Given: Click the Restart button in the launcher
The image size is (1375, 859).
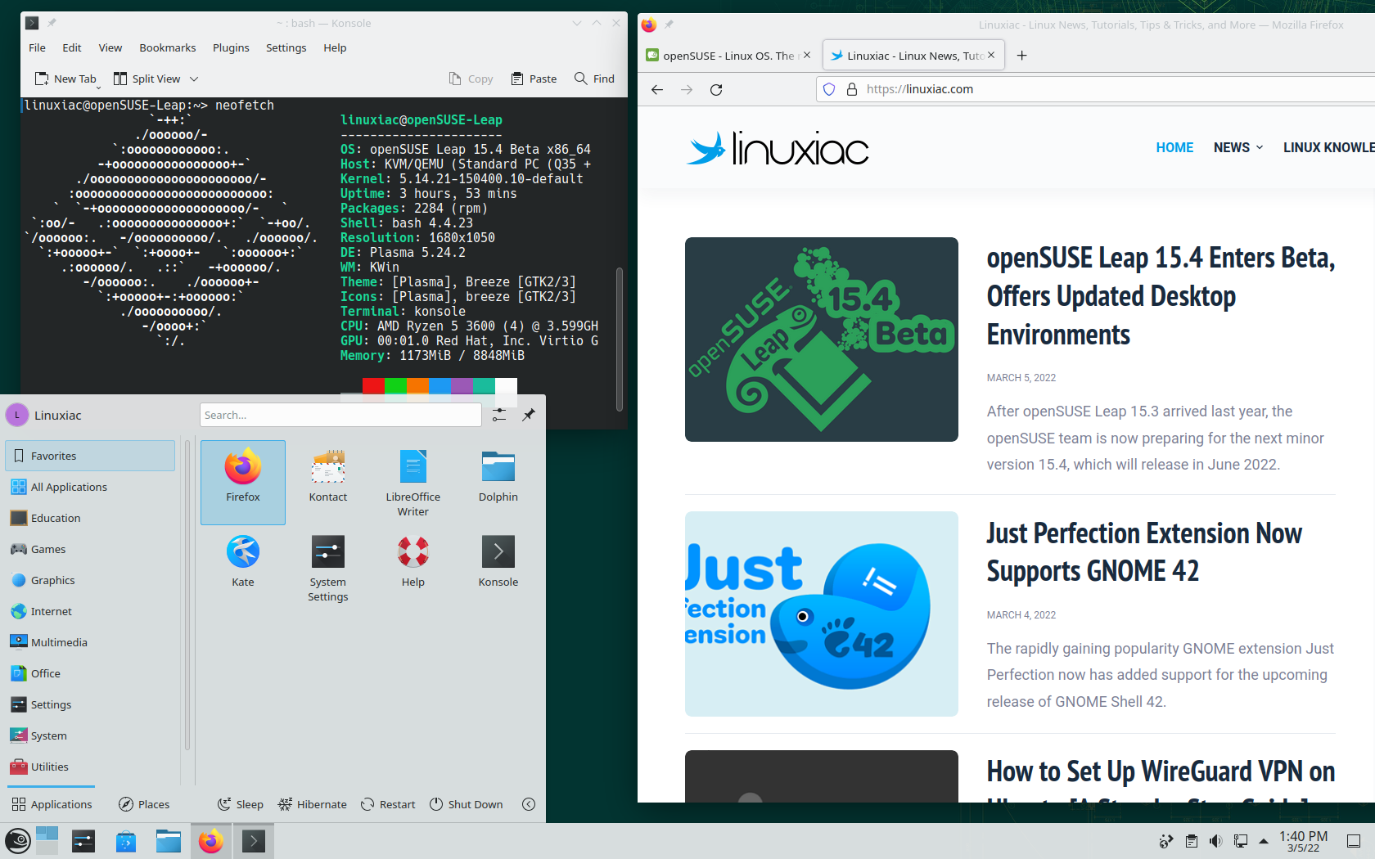Looking at the screenshot, I should [x=388, y=804].
